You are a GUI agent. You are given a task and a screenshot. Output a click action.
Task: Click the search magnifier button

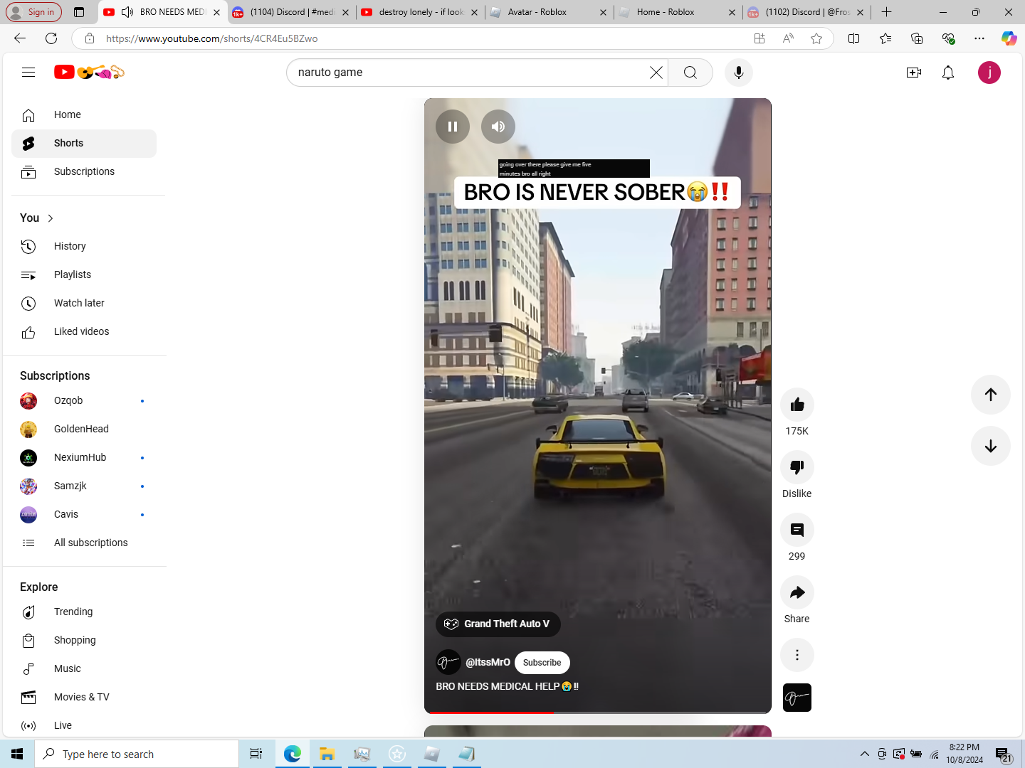[690, 73]
